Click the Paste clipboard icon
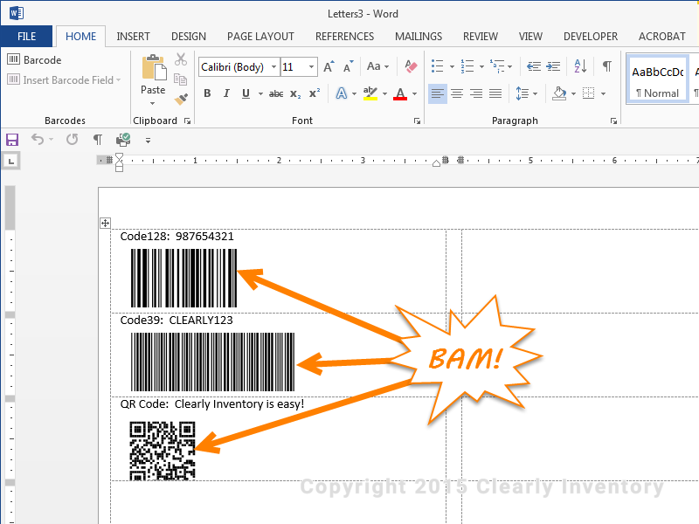This screenshot has width=699, height=524. tap(154, 68)
